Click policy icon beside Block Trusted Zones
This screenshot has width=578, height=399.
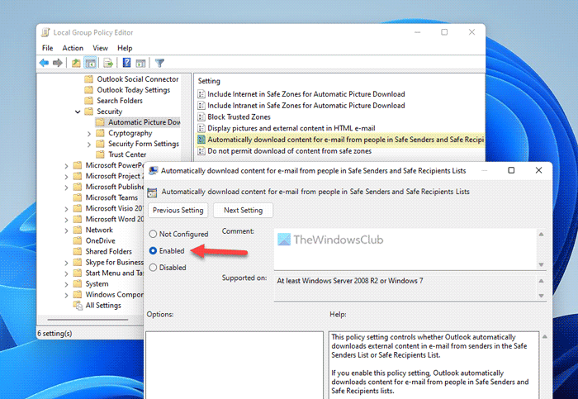(201, 117)
